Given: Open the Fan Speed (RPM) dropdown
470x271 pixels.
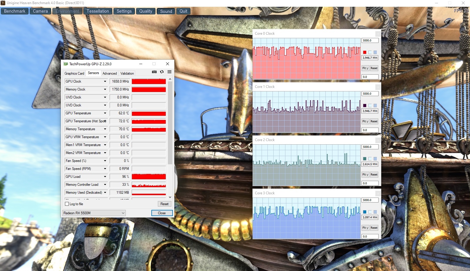Looking at the screenshot, I should pyautogui.click(x=105, y=169).
